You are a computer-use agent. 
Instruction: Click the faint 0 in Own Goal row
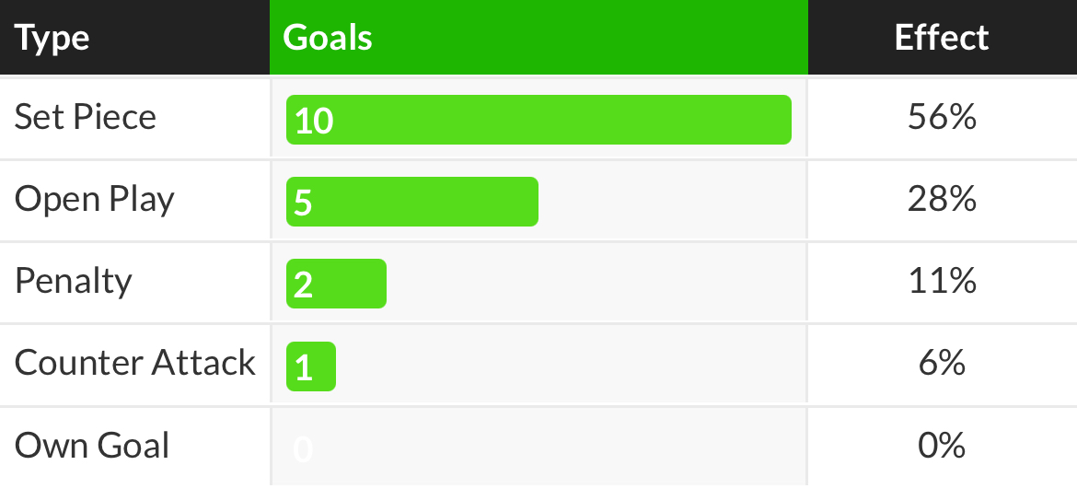(304, 449)
